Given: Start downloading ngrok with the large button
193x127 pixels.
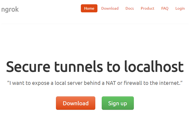Looking at the screenshot, I should click(x=75, y=103).
